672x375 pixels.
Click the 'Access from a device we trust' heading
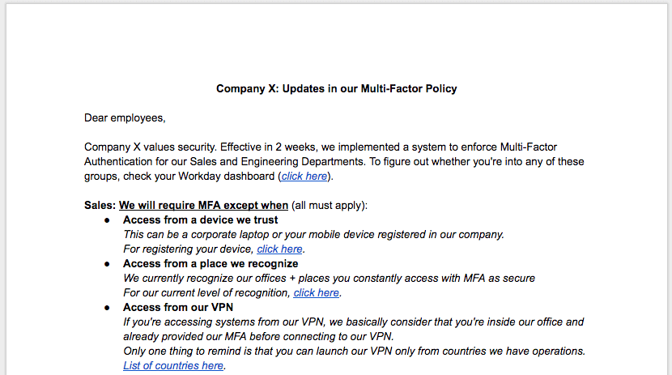pos(200,219)
